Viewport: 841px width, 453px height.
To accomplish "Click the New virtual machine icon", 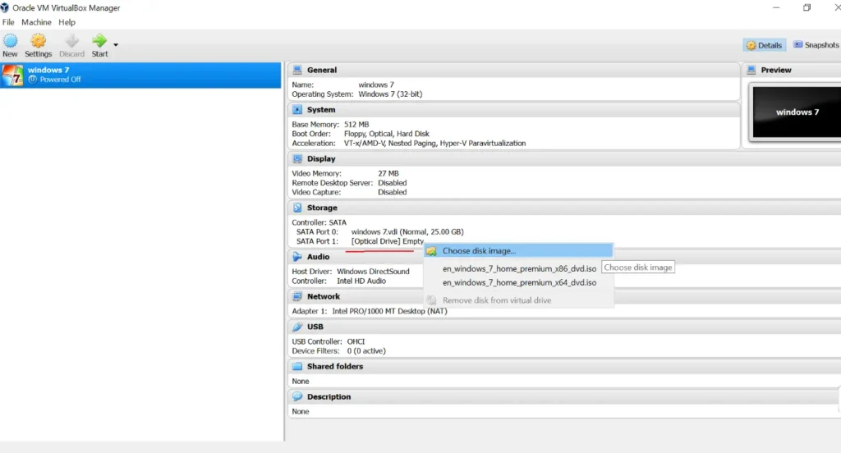I will pyautogui.click(x=10, y=41).
